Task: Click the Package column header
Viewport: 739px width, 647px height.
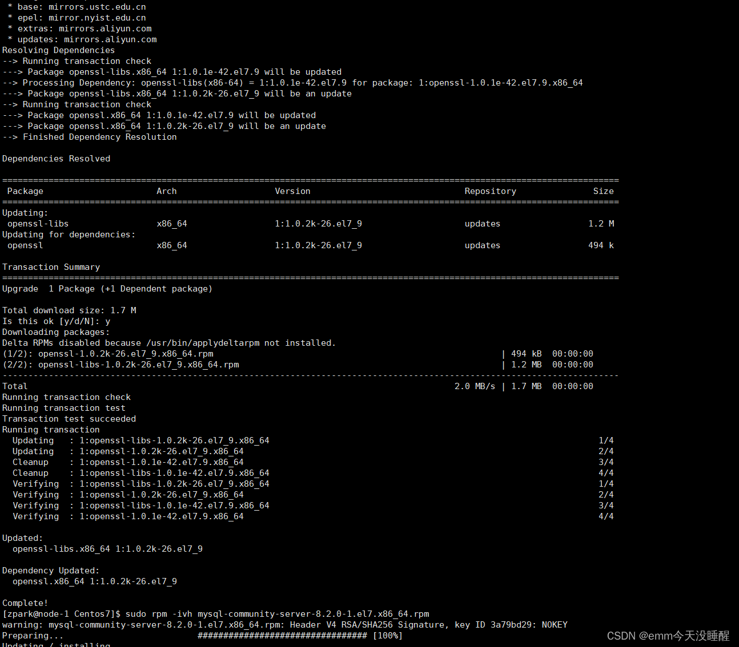Action: click(25, 191)
